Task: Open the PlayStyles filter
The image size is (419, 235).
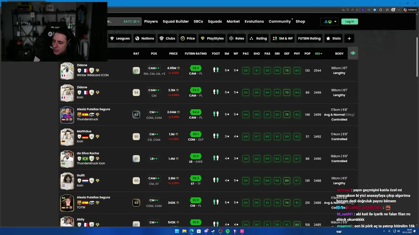Action: click(x=212, y=38)
